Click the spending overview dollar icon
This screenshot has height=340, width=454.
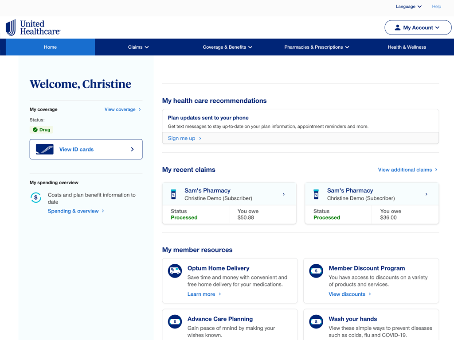point(36,197)
